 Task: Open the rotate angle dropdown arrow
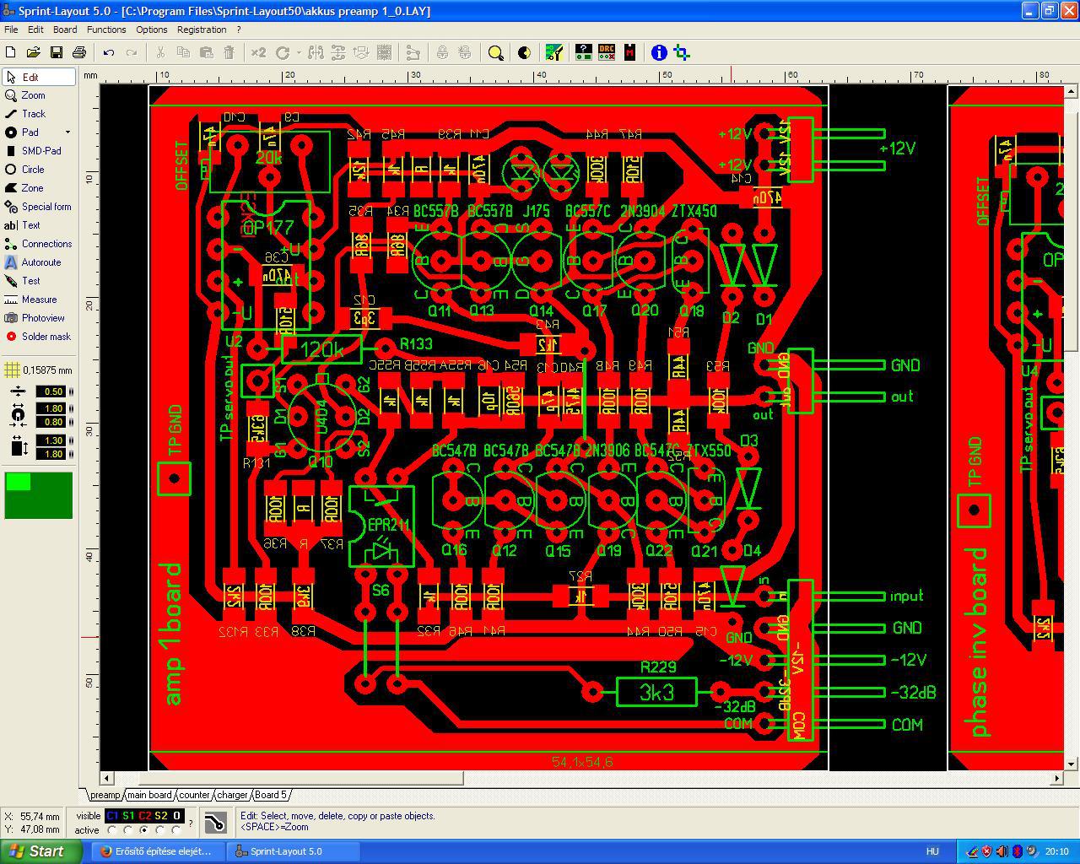coord(299,52)
